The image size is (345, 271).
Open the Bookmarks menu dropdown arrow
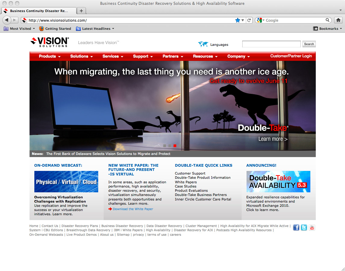(341, 29)
